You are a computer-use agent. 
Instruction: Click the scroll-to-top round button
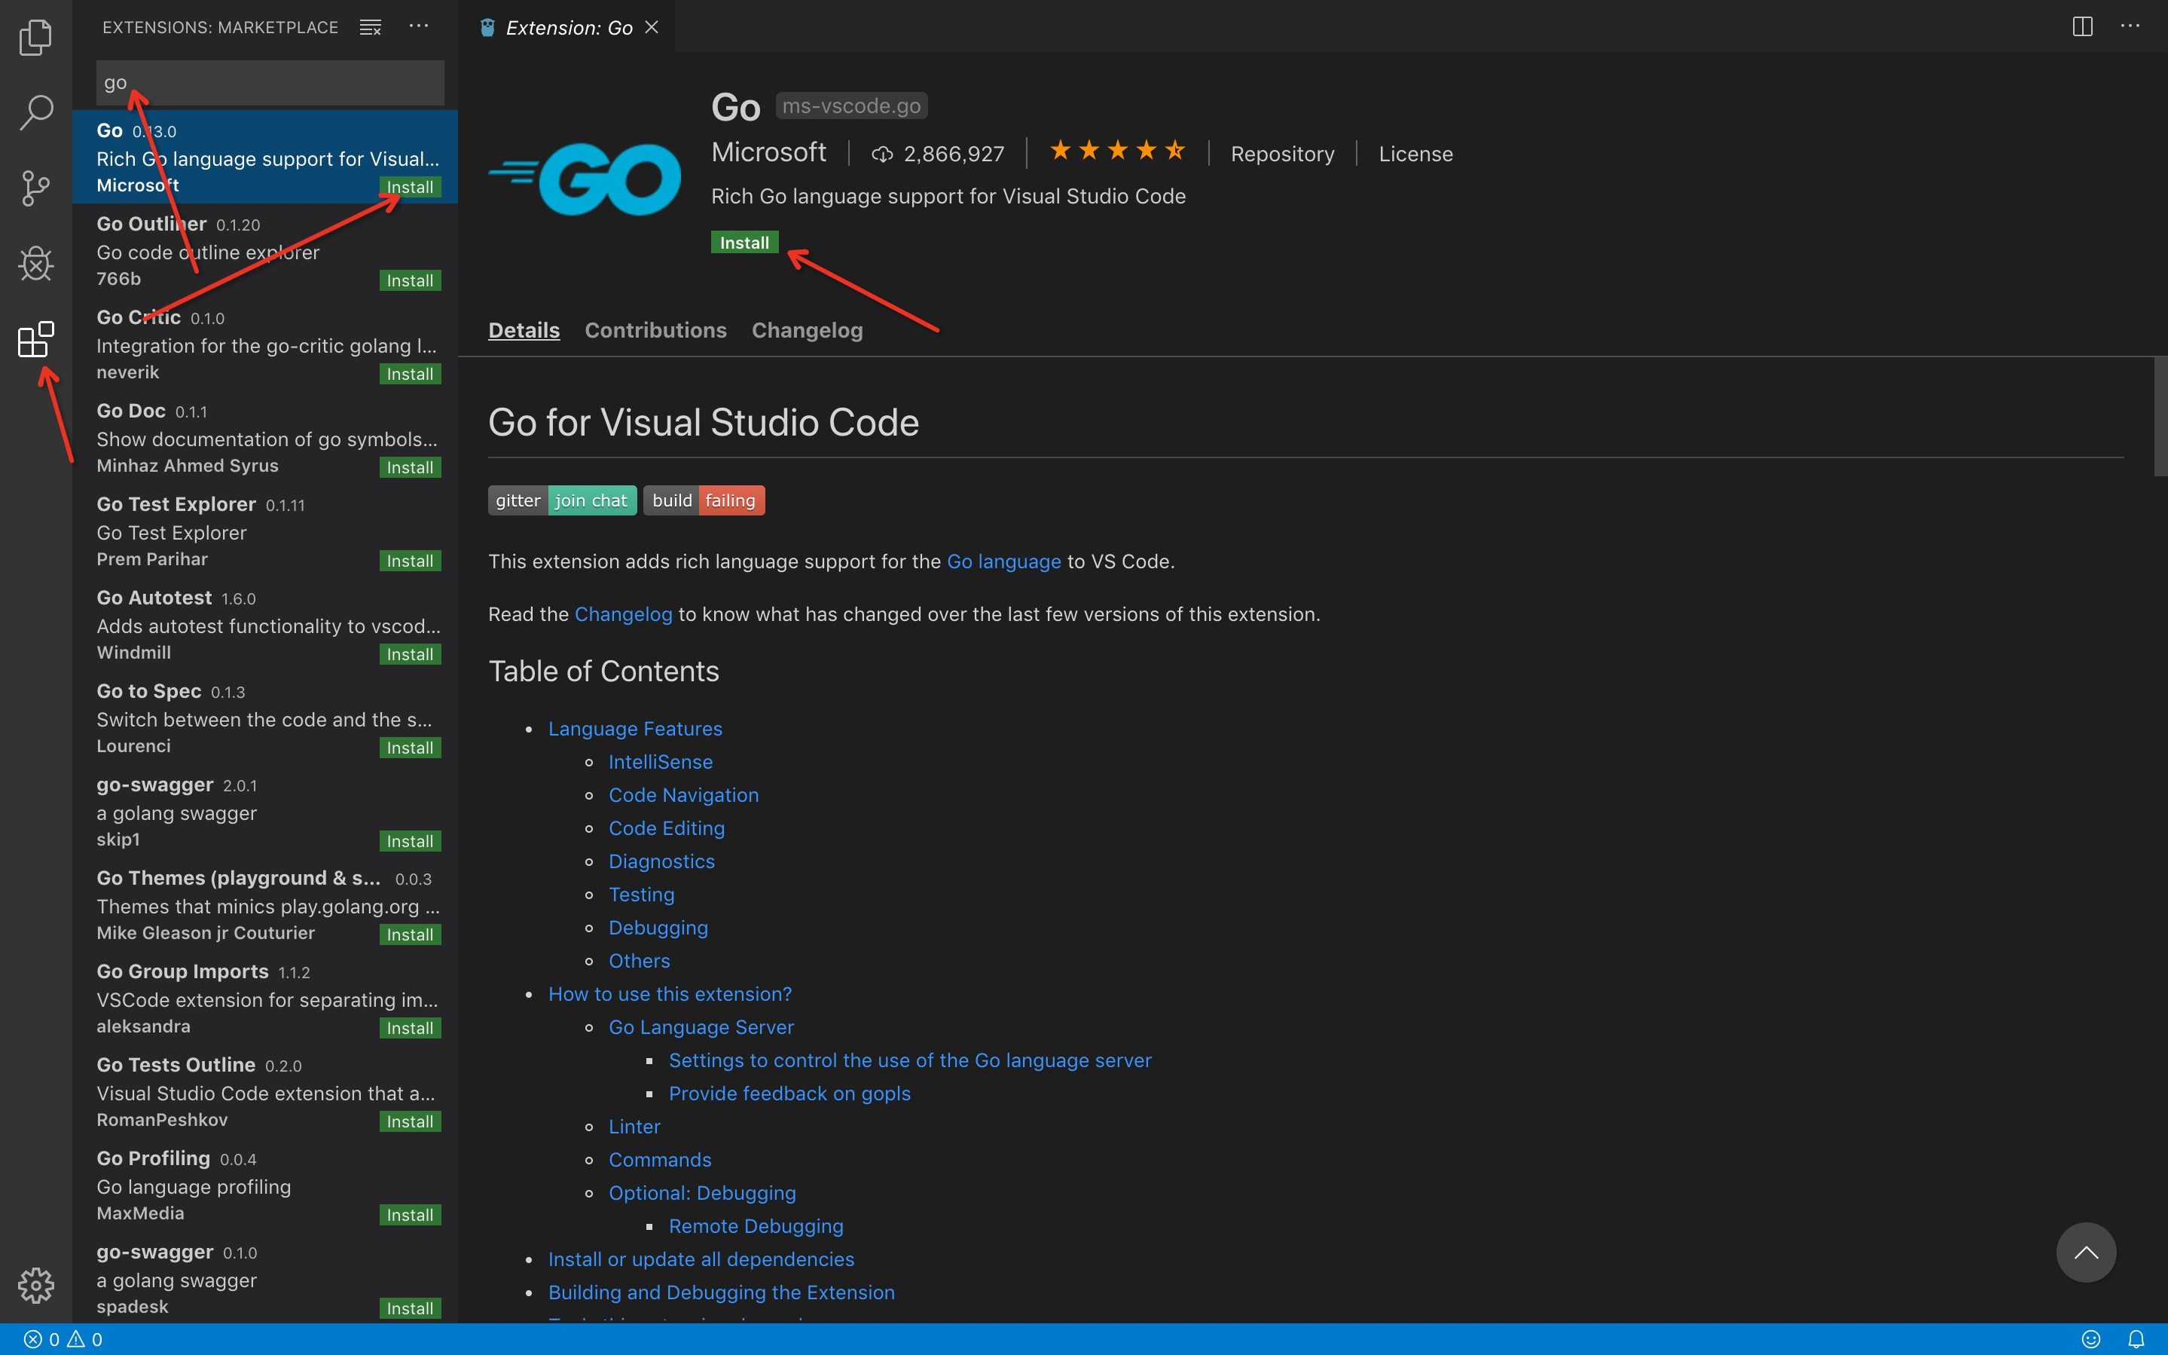2086,1252
